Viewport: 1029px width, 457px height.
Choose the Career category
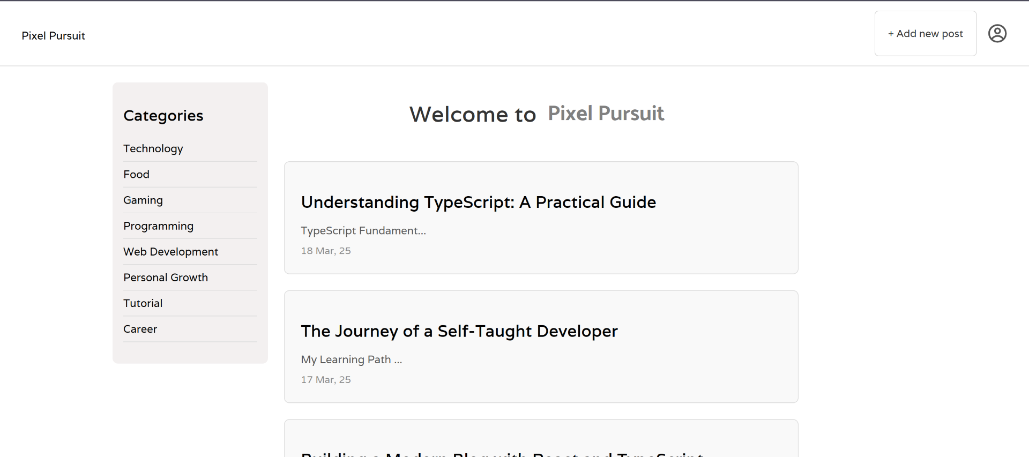pos(140,329)
